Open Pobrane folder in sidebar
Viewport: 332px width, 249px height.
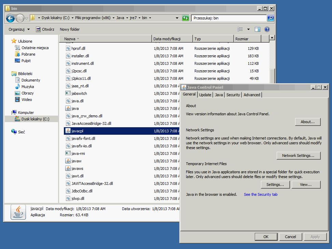pos(28,54)
